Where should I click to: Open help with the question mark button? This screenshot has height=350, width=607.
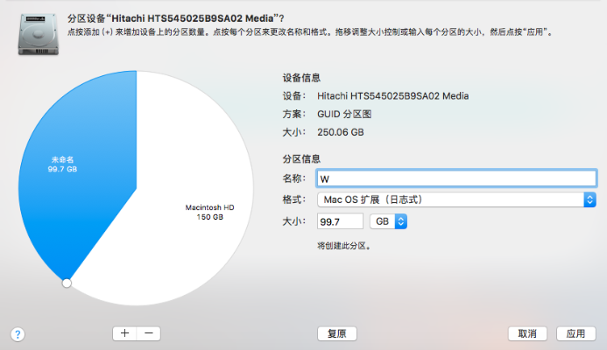point(18,334)
